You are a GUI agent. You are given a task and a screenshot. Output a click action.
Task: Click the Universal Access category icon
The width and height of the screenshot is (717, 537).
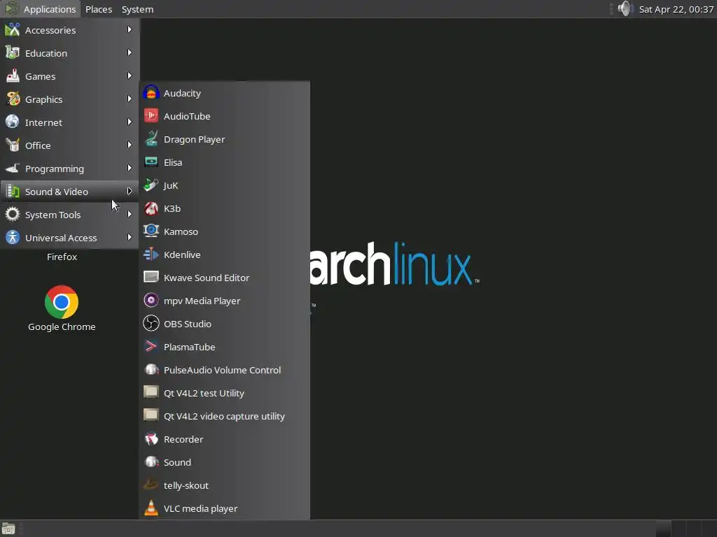click(x=13, y=238)
